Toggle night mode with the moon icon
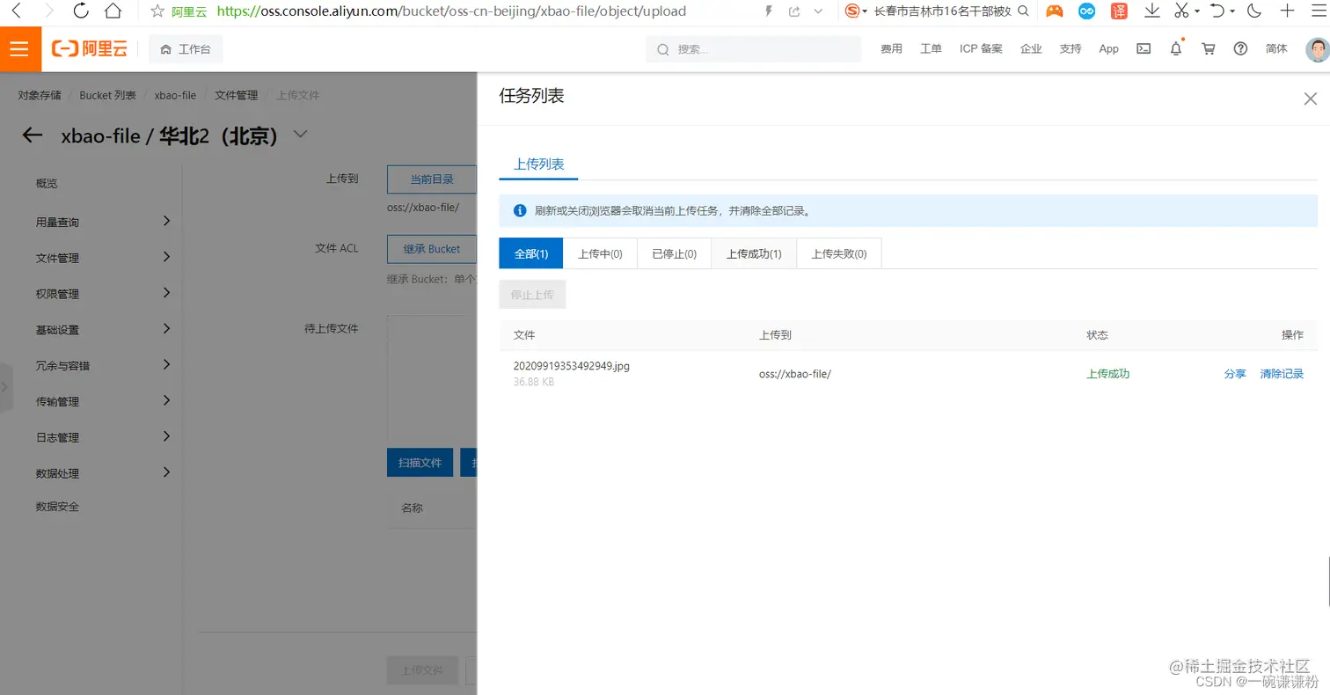The width and height of the screenshot is (1330, 695). (x=1255, y=11)
